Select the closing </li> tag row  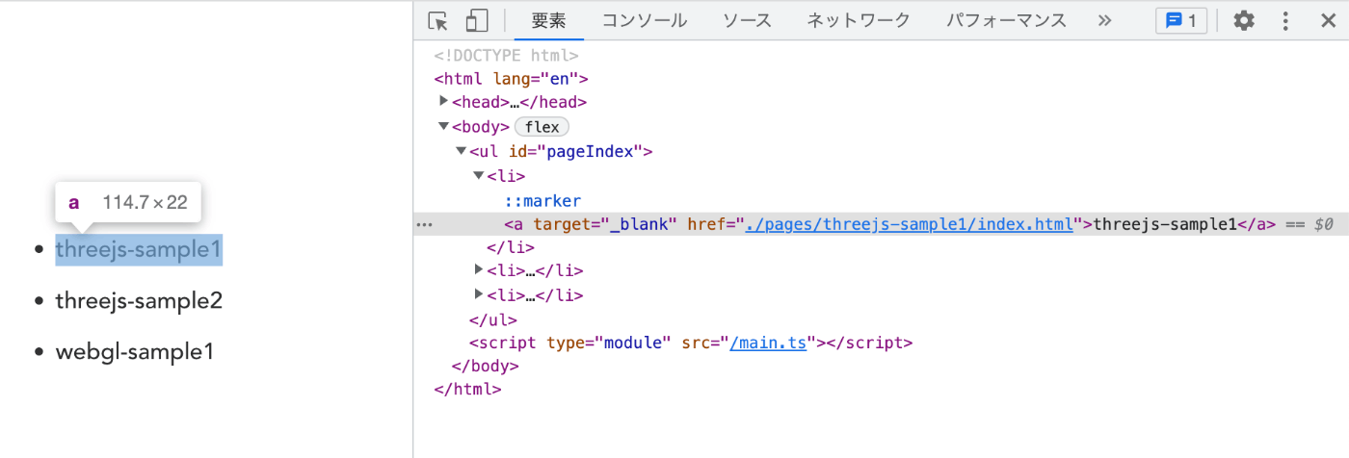coord(510,247)
